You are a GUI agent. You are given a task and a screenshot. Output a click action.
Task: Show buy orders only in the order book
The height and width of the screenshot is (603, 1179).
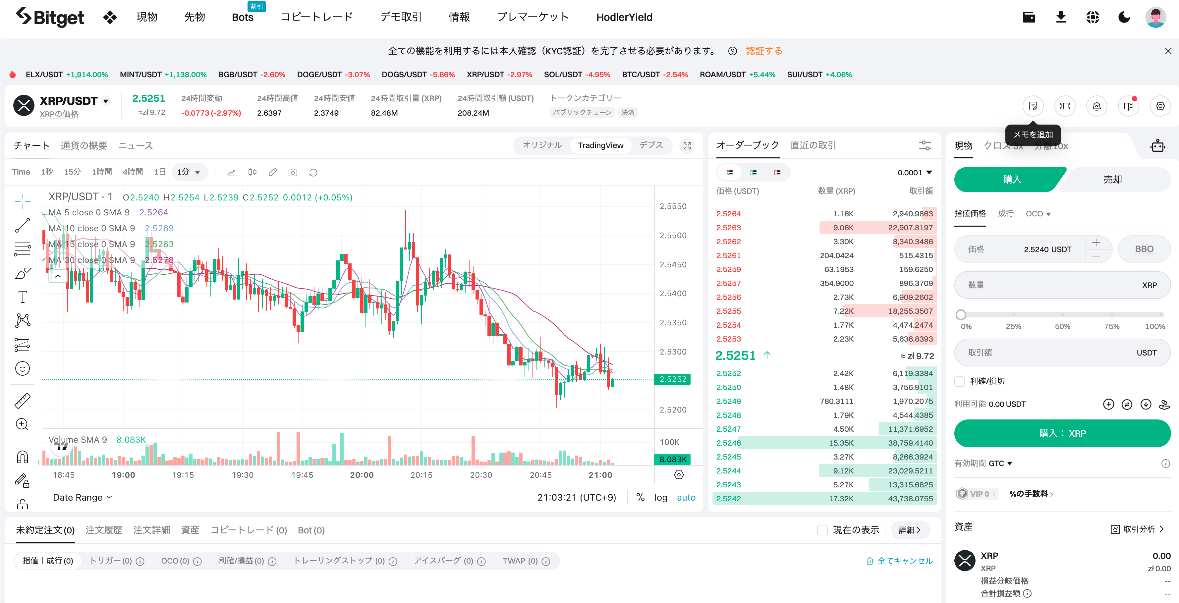click(753, 173)
